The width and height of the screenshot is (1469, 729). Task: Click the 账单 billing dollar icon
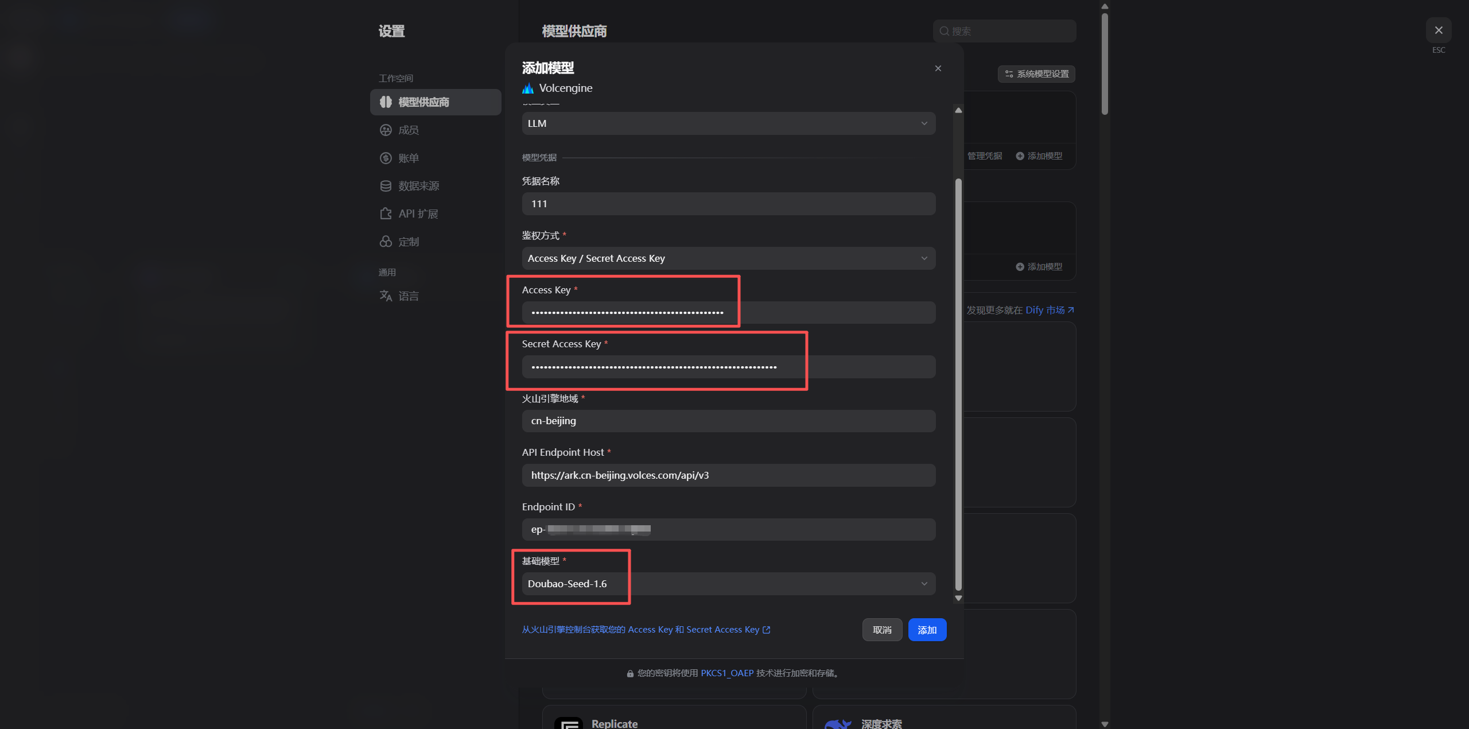pos(386,158)
